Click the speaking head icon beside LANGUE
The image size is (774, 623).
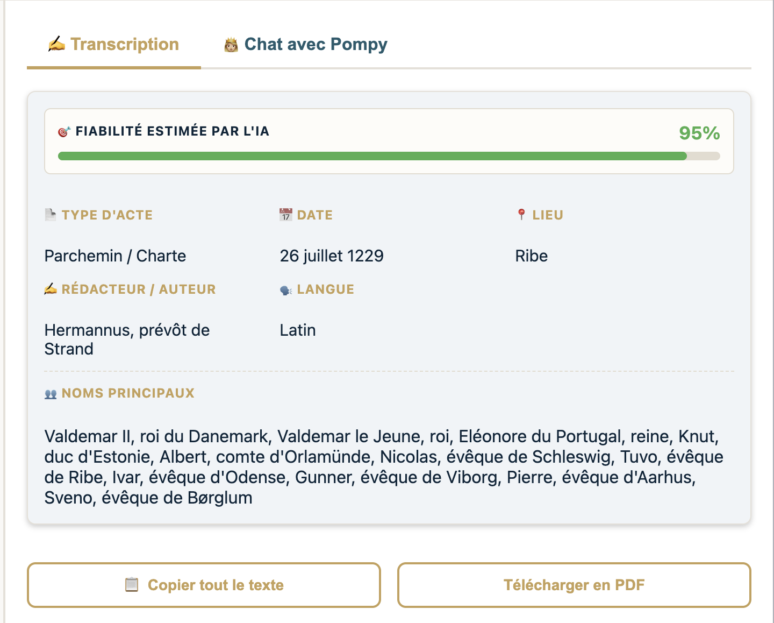point(285,288)
